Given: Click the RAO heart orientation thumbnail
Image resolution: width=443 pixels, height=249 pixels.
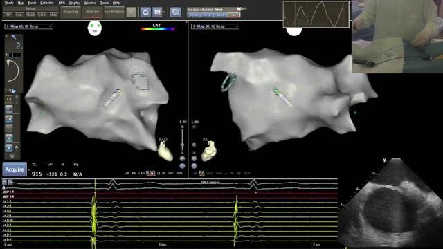Looking at the screenshot, I should tap(165, 151).
